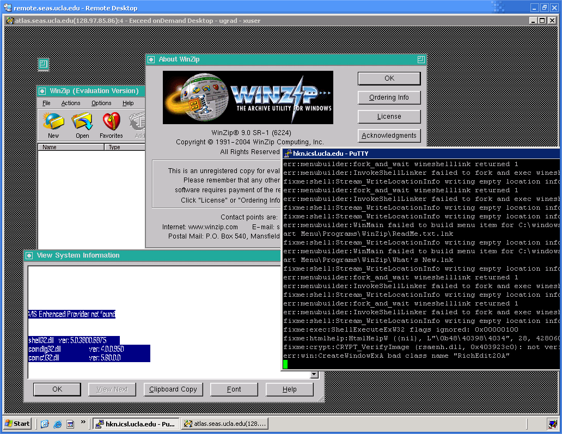Viewport: 562px width, 434px height.
Task: Click the system tray icon on the taskbar
Action: [552, 424]
